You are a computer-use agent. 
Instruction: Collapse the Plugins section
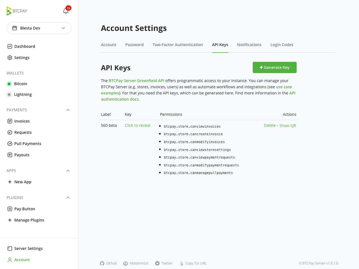(68, 198)
